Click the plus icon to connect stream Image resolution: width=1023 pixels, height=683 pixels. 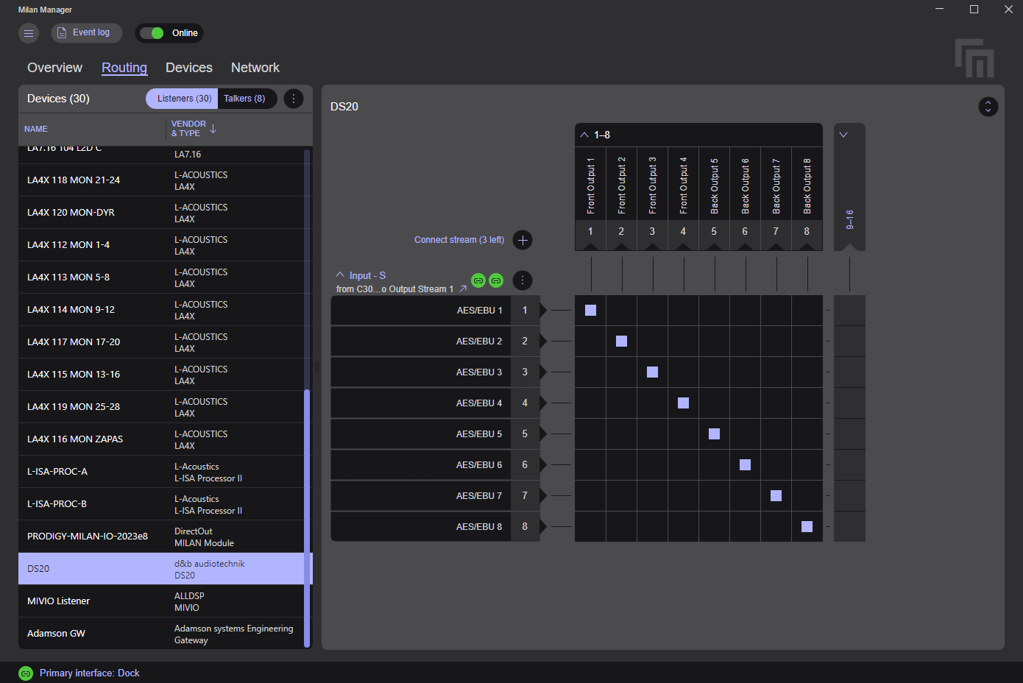coord(523,240)
